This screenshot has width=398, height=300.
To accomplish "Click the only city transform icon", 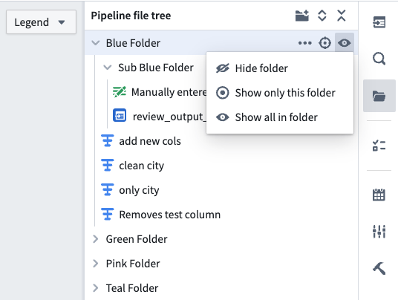I will click(x=108, y=190).
